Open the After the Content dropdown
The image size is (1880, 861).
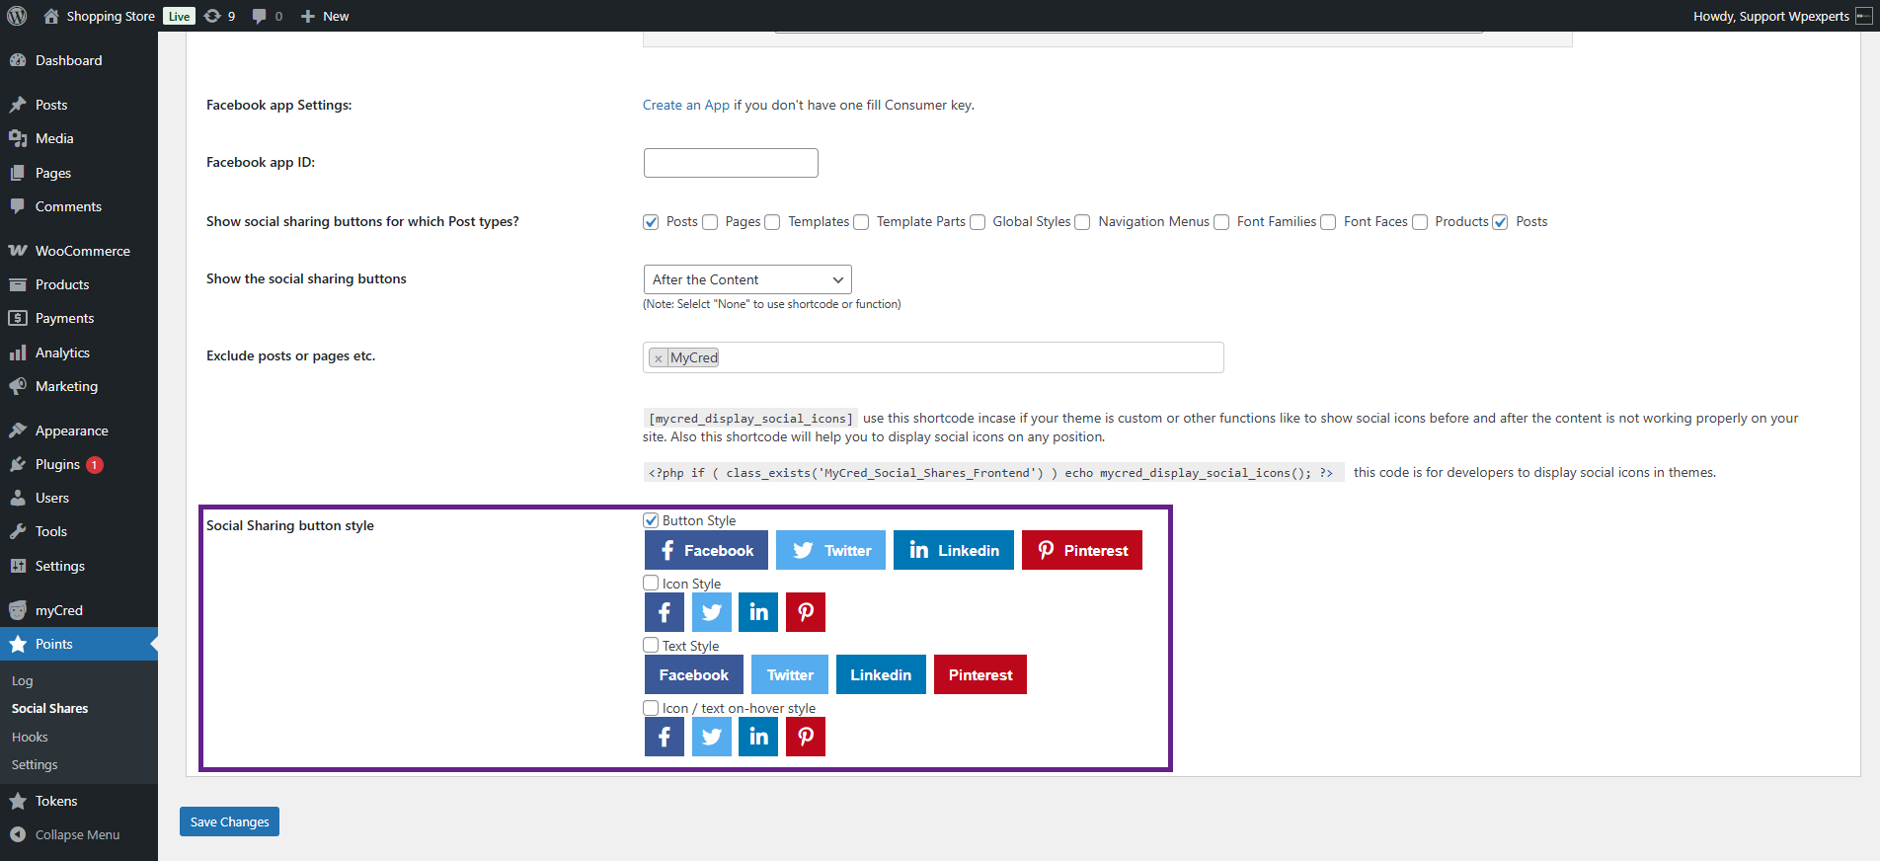746,279
